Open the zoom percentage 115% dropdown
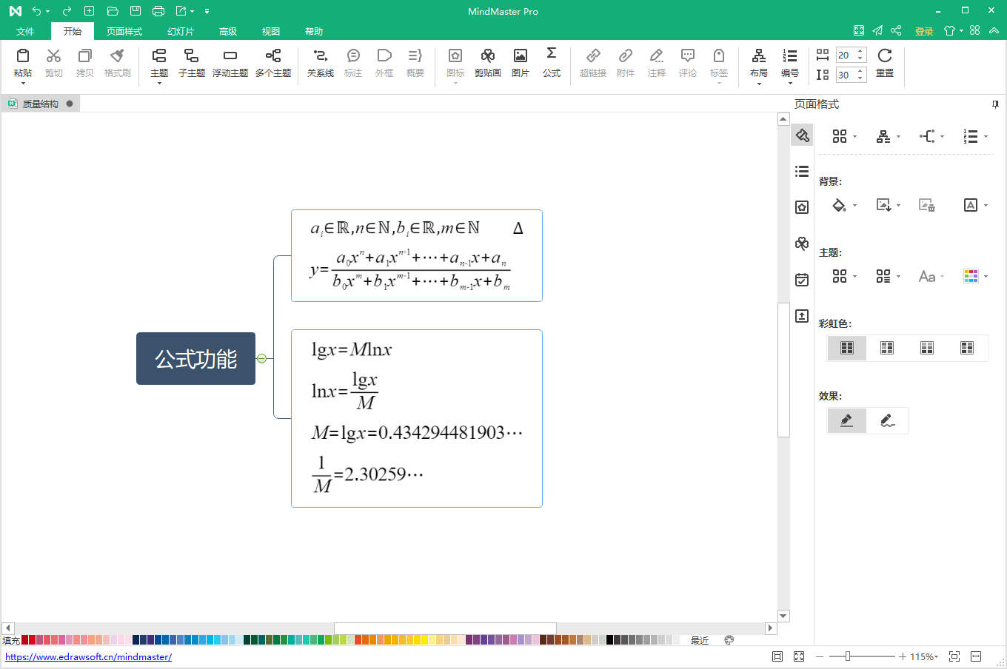 pos(937,657)
